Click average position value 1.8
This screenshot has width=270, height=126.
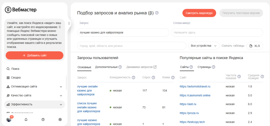250,86
